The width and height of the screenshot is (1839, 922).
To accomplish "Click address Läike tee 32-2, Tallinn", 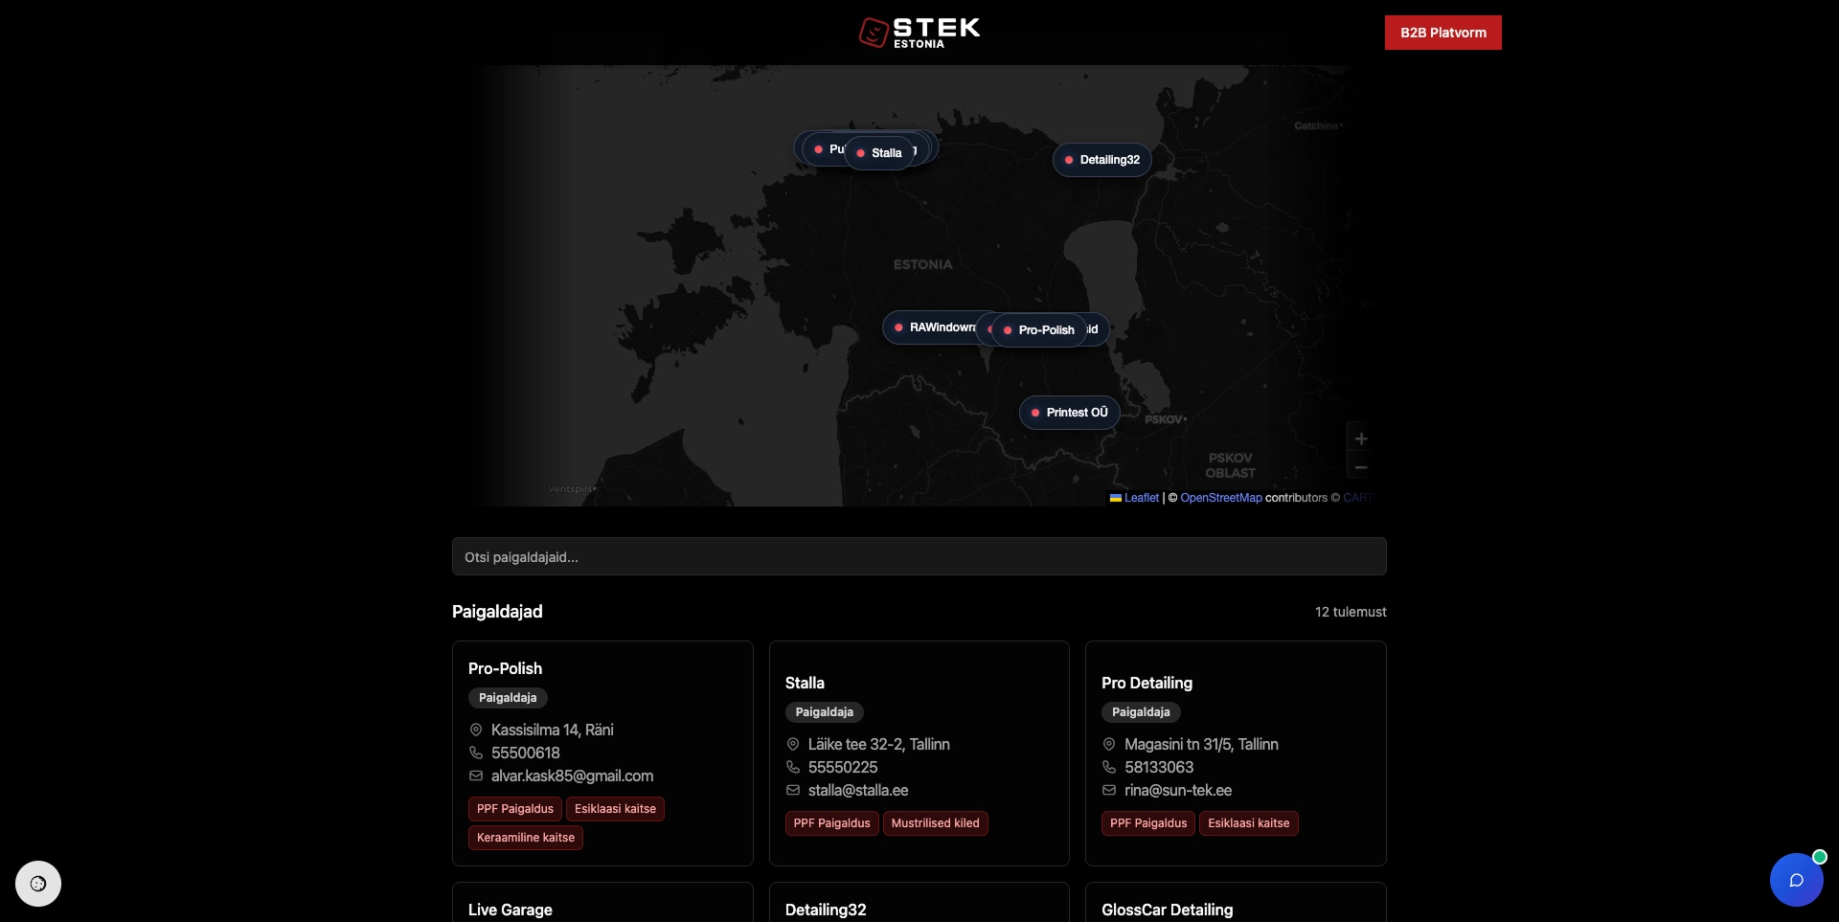I will (879, 744).
